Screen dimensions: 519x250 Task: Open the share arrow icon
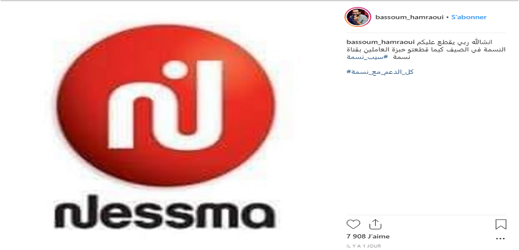click(375, 224)
